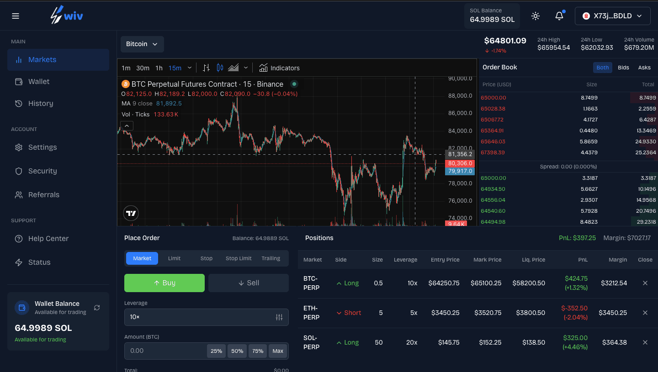Image resolution: width=658 pixels, height=372 pixels.
Task: Click the Status lightning icon
Action: [x=19, y=262]
